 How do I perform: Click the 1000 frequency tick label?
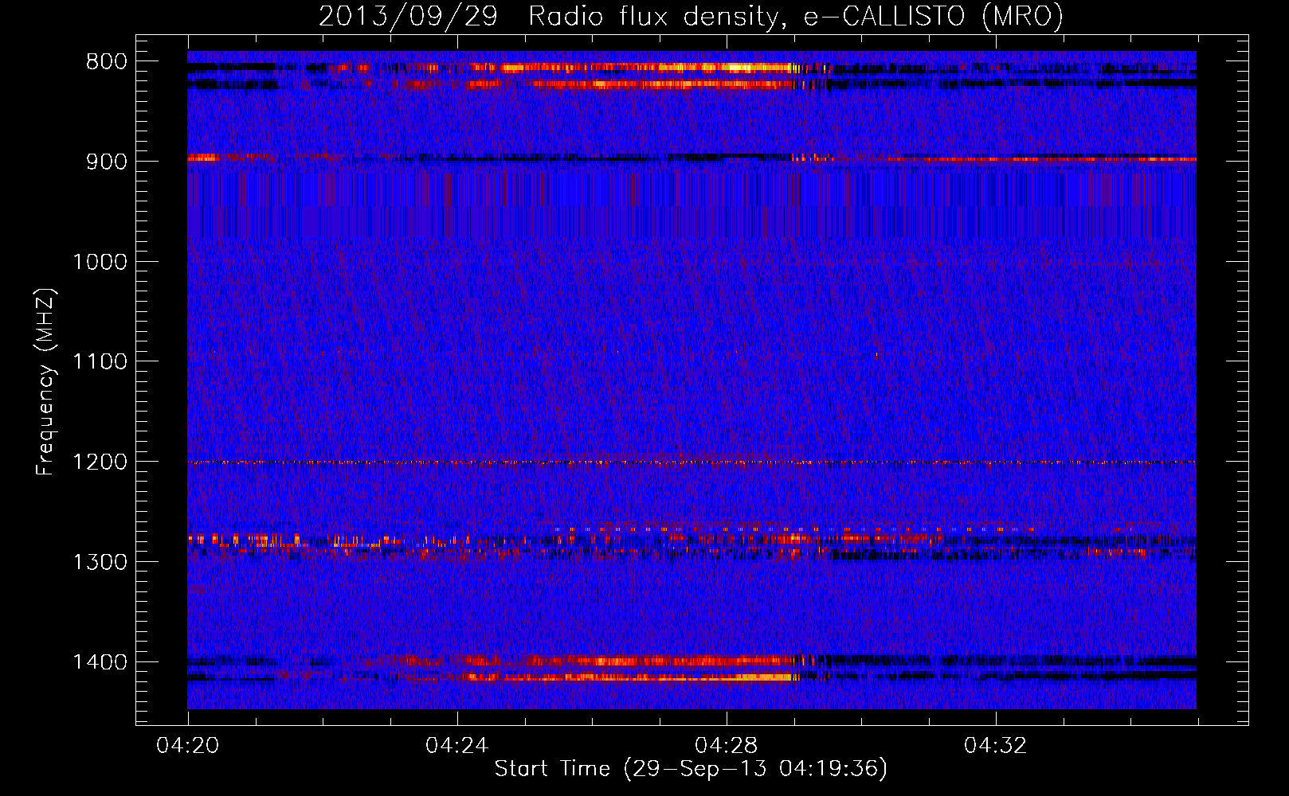(x=100, y=262)
